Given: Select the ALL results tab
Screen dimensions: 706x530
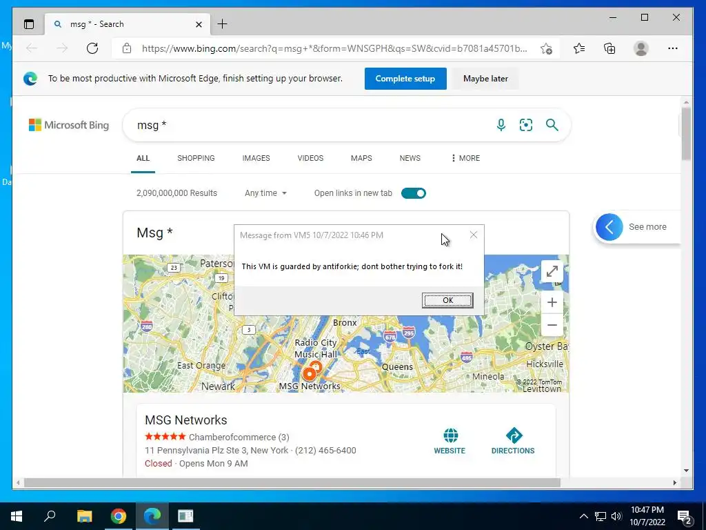Looking at the screenshot, I should tap(143, 158).
